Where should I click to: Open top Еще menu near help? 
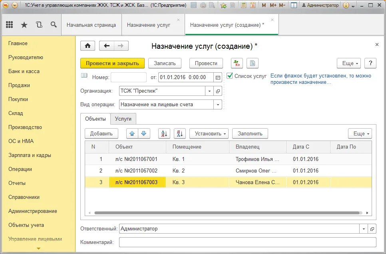(x=349, y=63)
